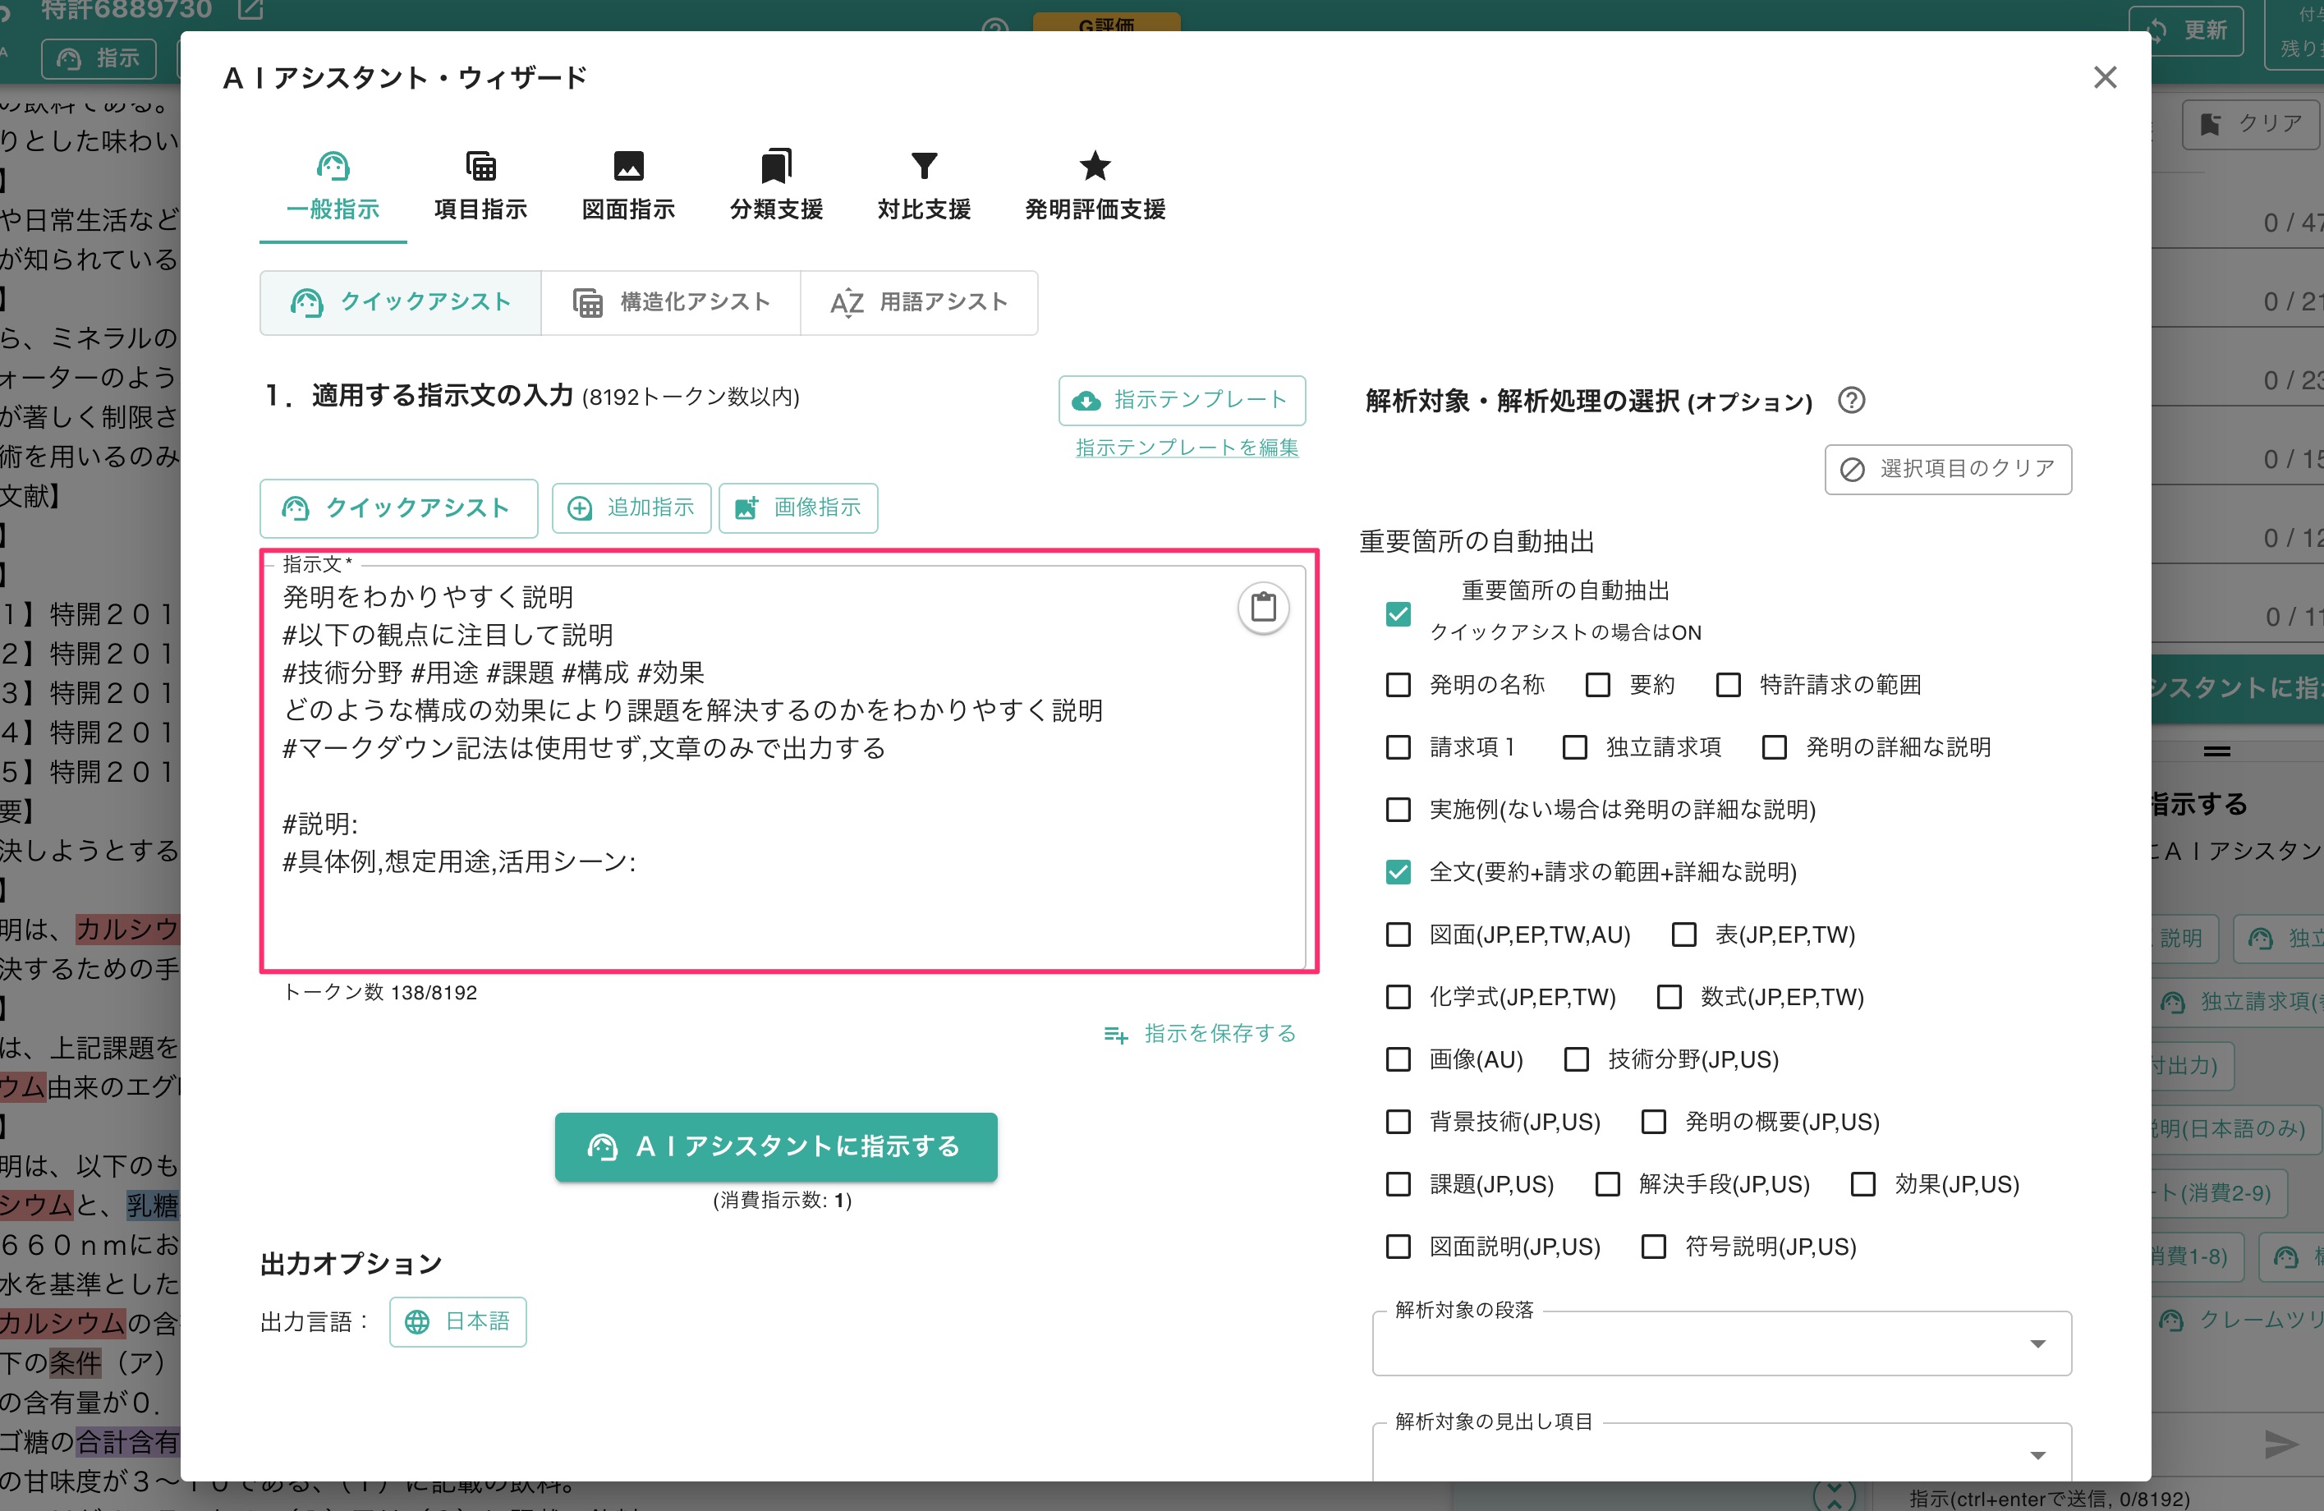Screen dimensions: 2324x1511
Task: Check 独立請求項 checkbox
Action: tap(1574, 747)
